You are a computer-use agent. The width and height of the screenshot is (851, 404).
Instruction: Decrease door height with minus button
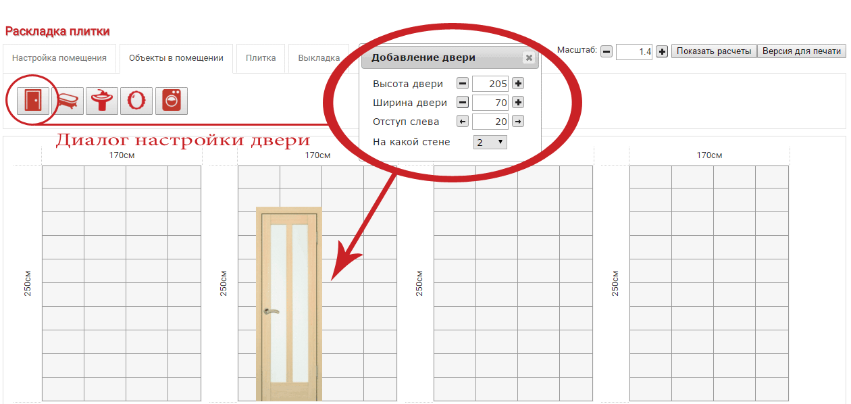[463, 84]
